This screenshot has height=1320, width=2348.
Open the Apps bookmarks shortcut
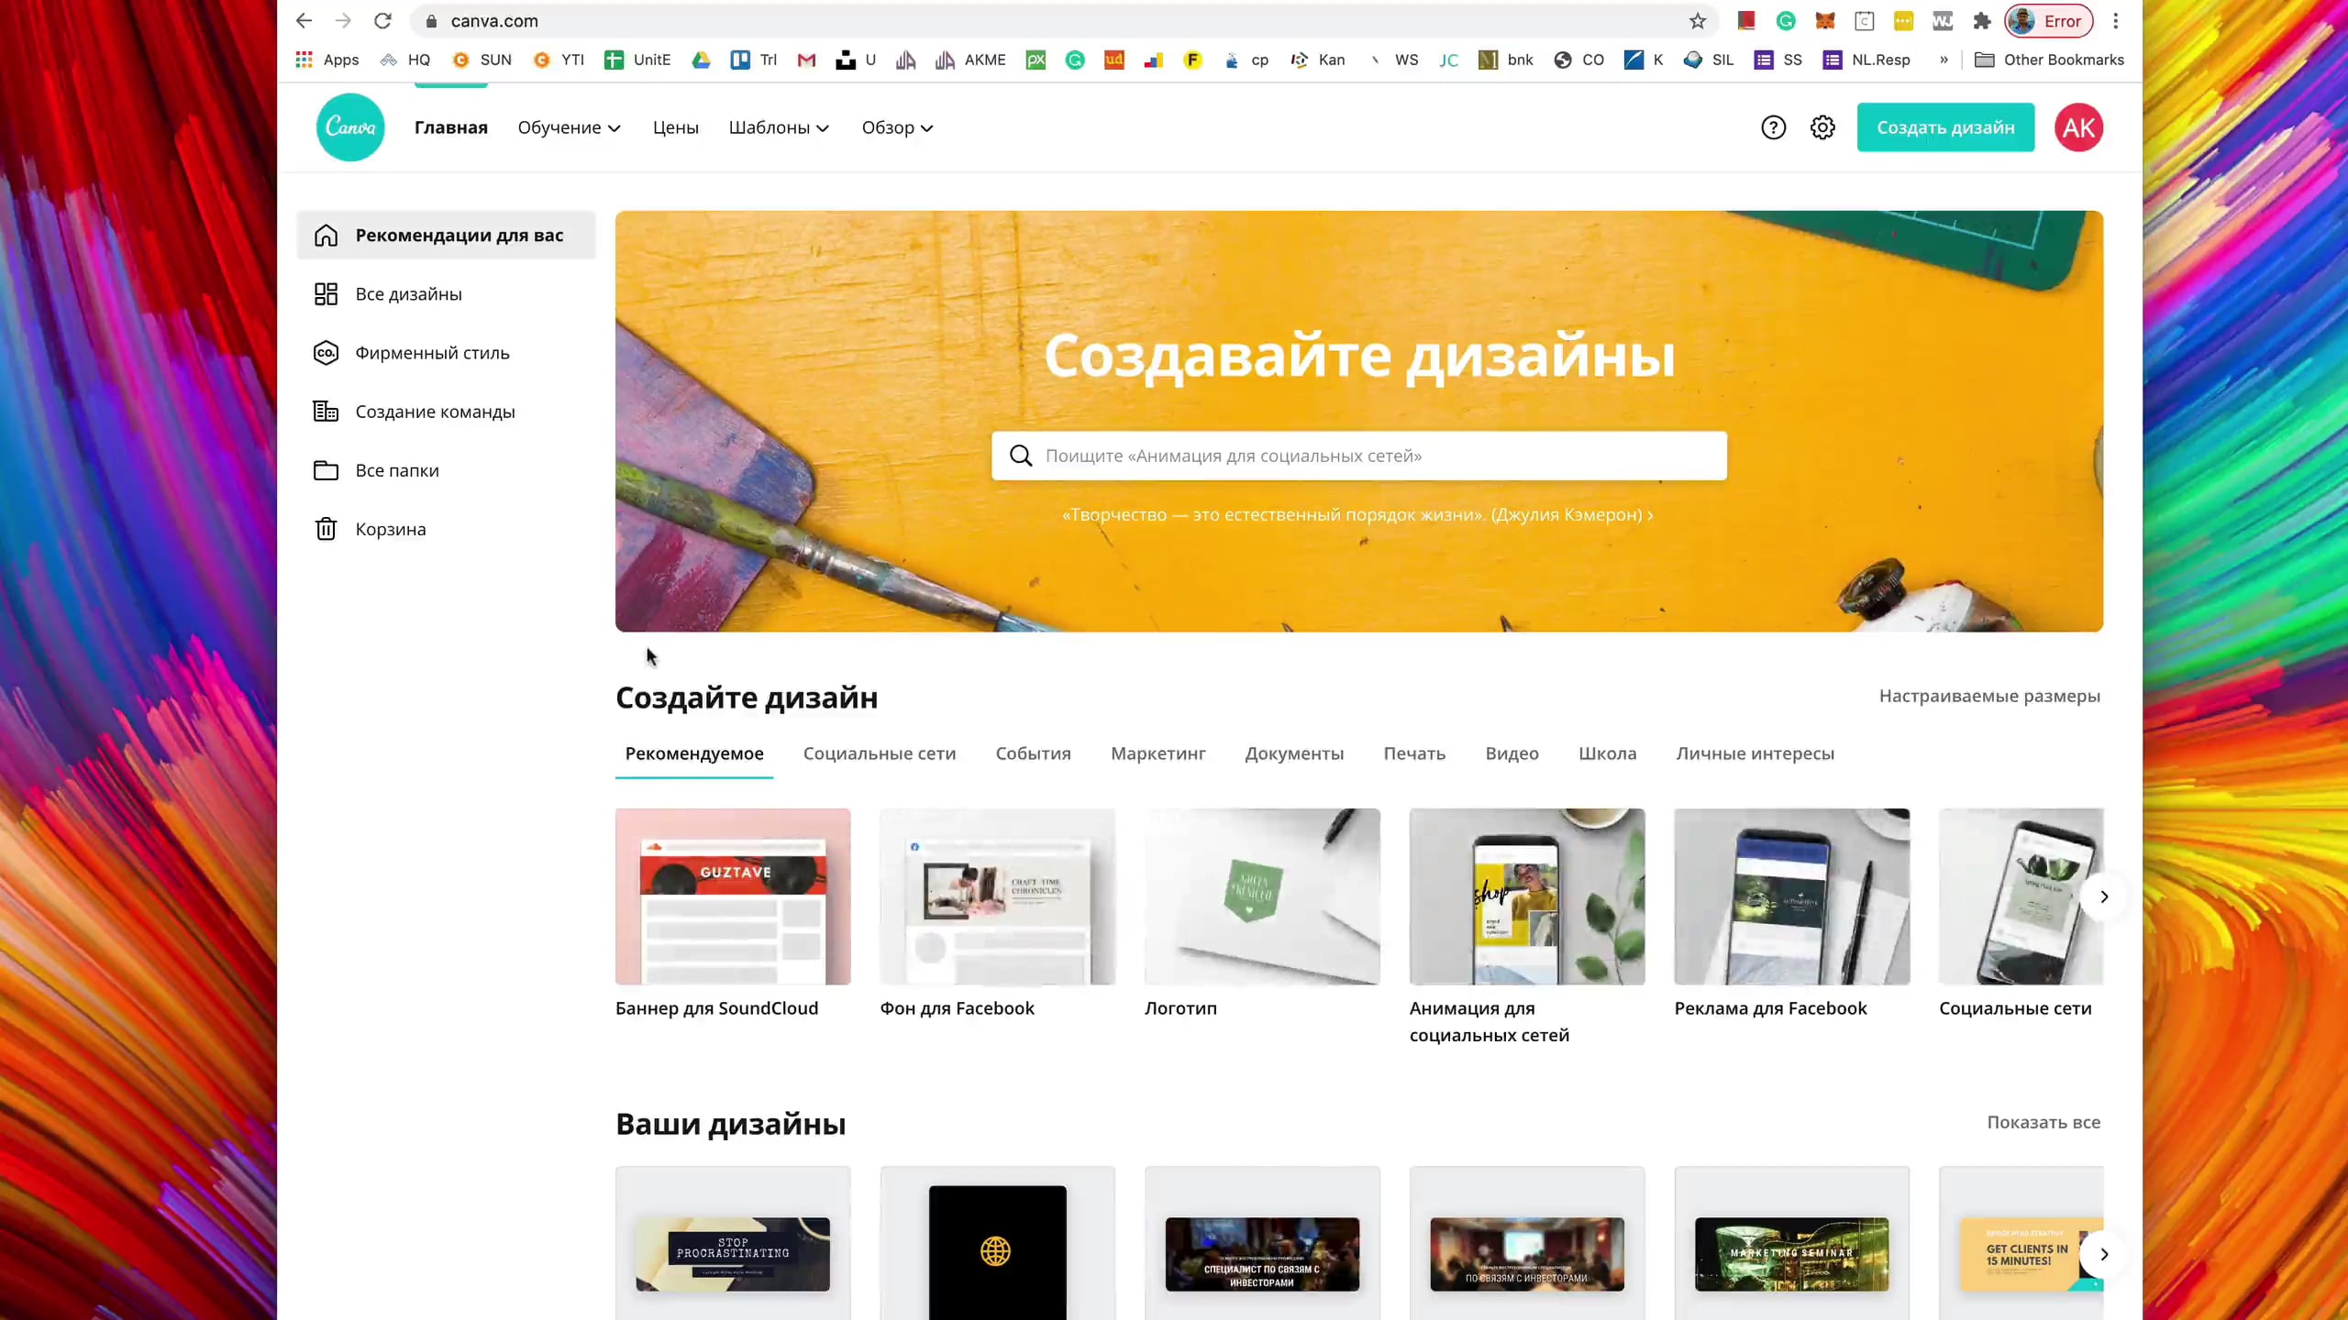point(327,60)
